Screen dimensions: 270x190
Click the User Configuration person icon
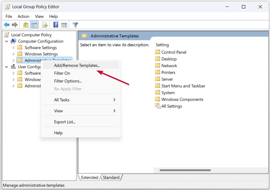pyautogui.click(x=13, y=67)
